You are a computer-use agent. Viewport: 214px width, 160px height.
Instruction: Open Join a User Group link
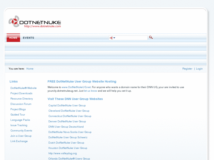[x=21, y=136]
